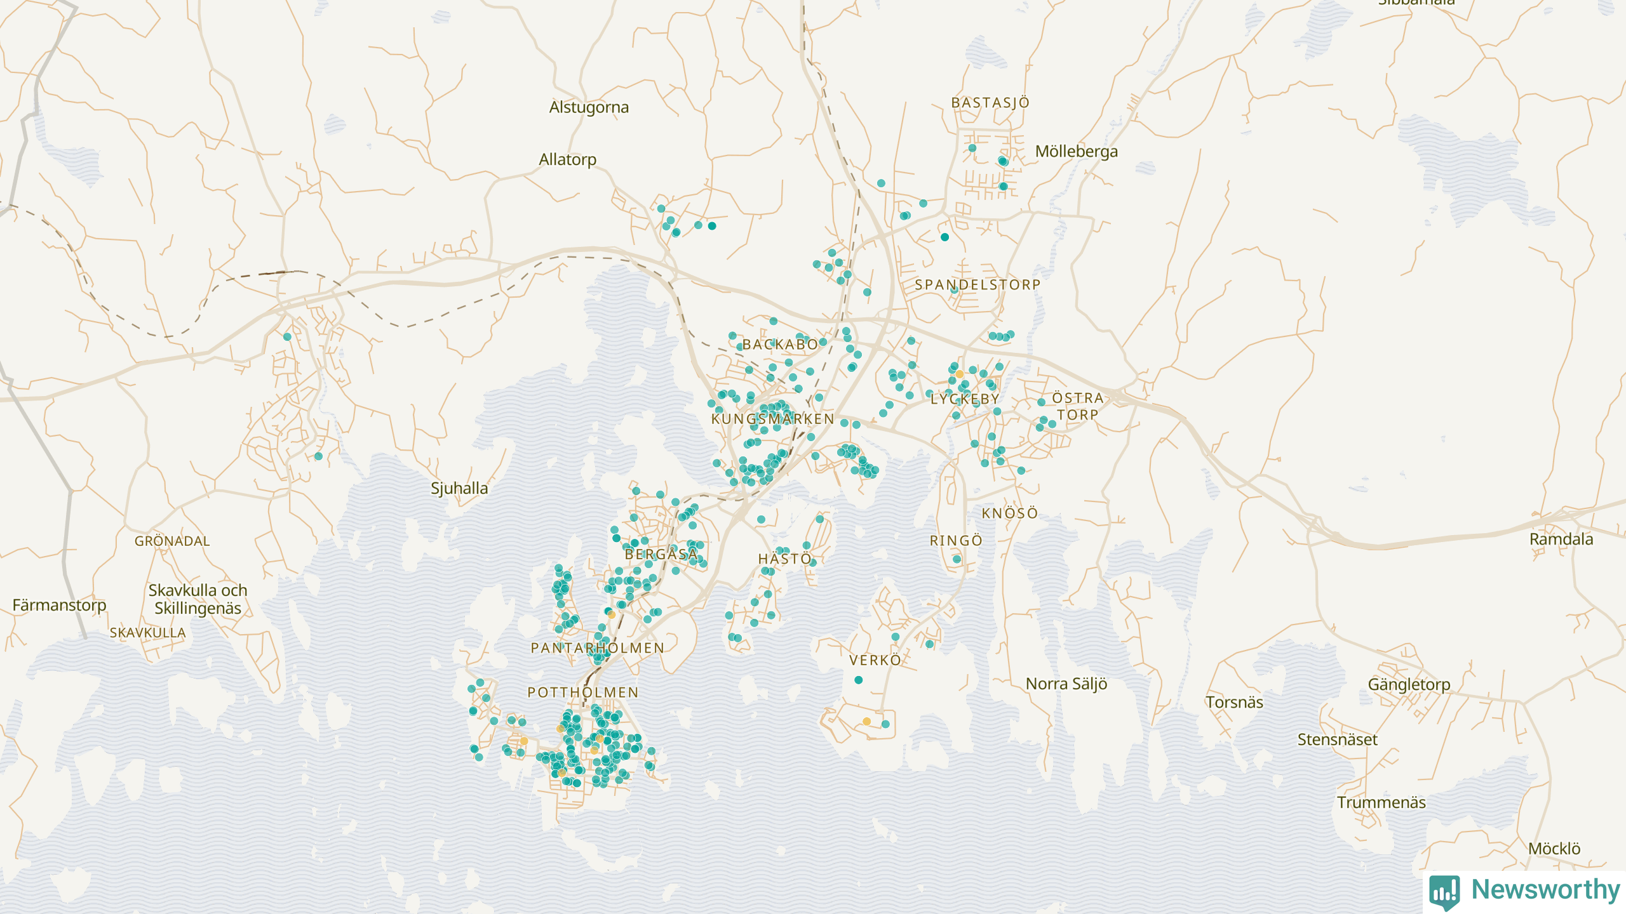Click the yellow marker on island south of Verkö
Screen dimensions: 1626x914
[x=866, y=722]
